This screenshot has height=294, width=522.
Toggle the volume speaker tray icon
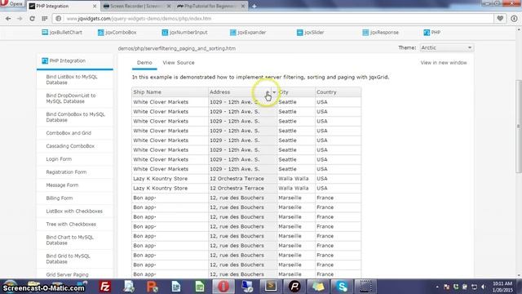484,287
